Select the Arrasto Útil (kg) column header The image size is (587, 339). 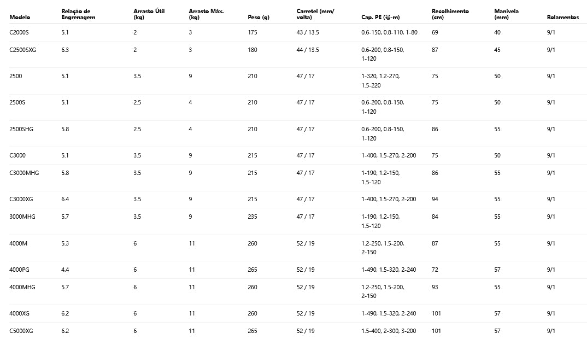(x=149, y=14)
